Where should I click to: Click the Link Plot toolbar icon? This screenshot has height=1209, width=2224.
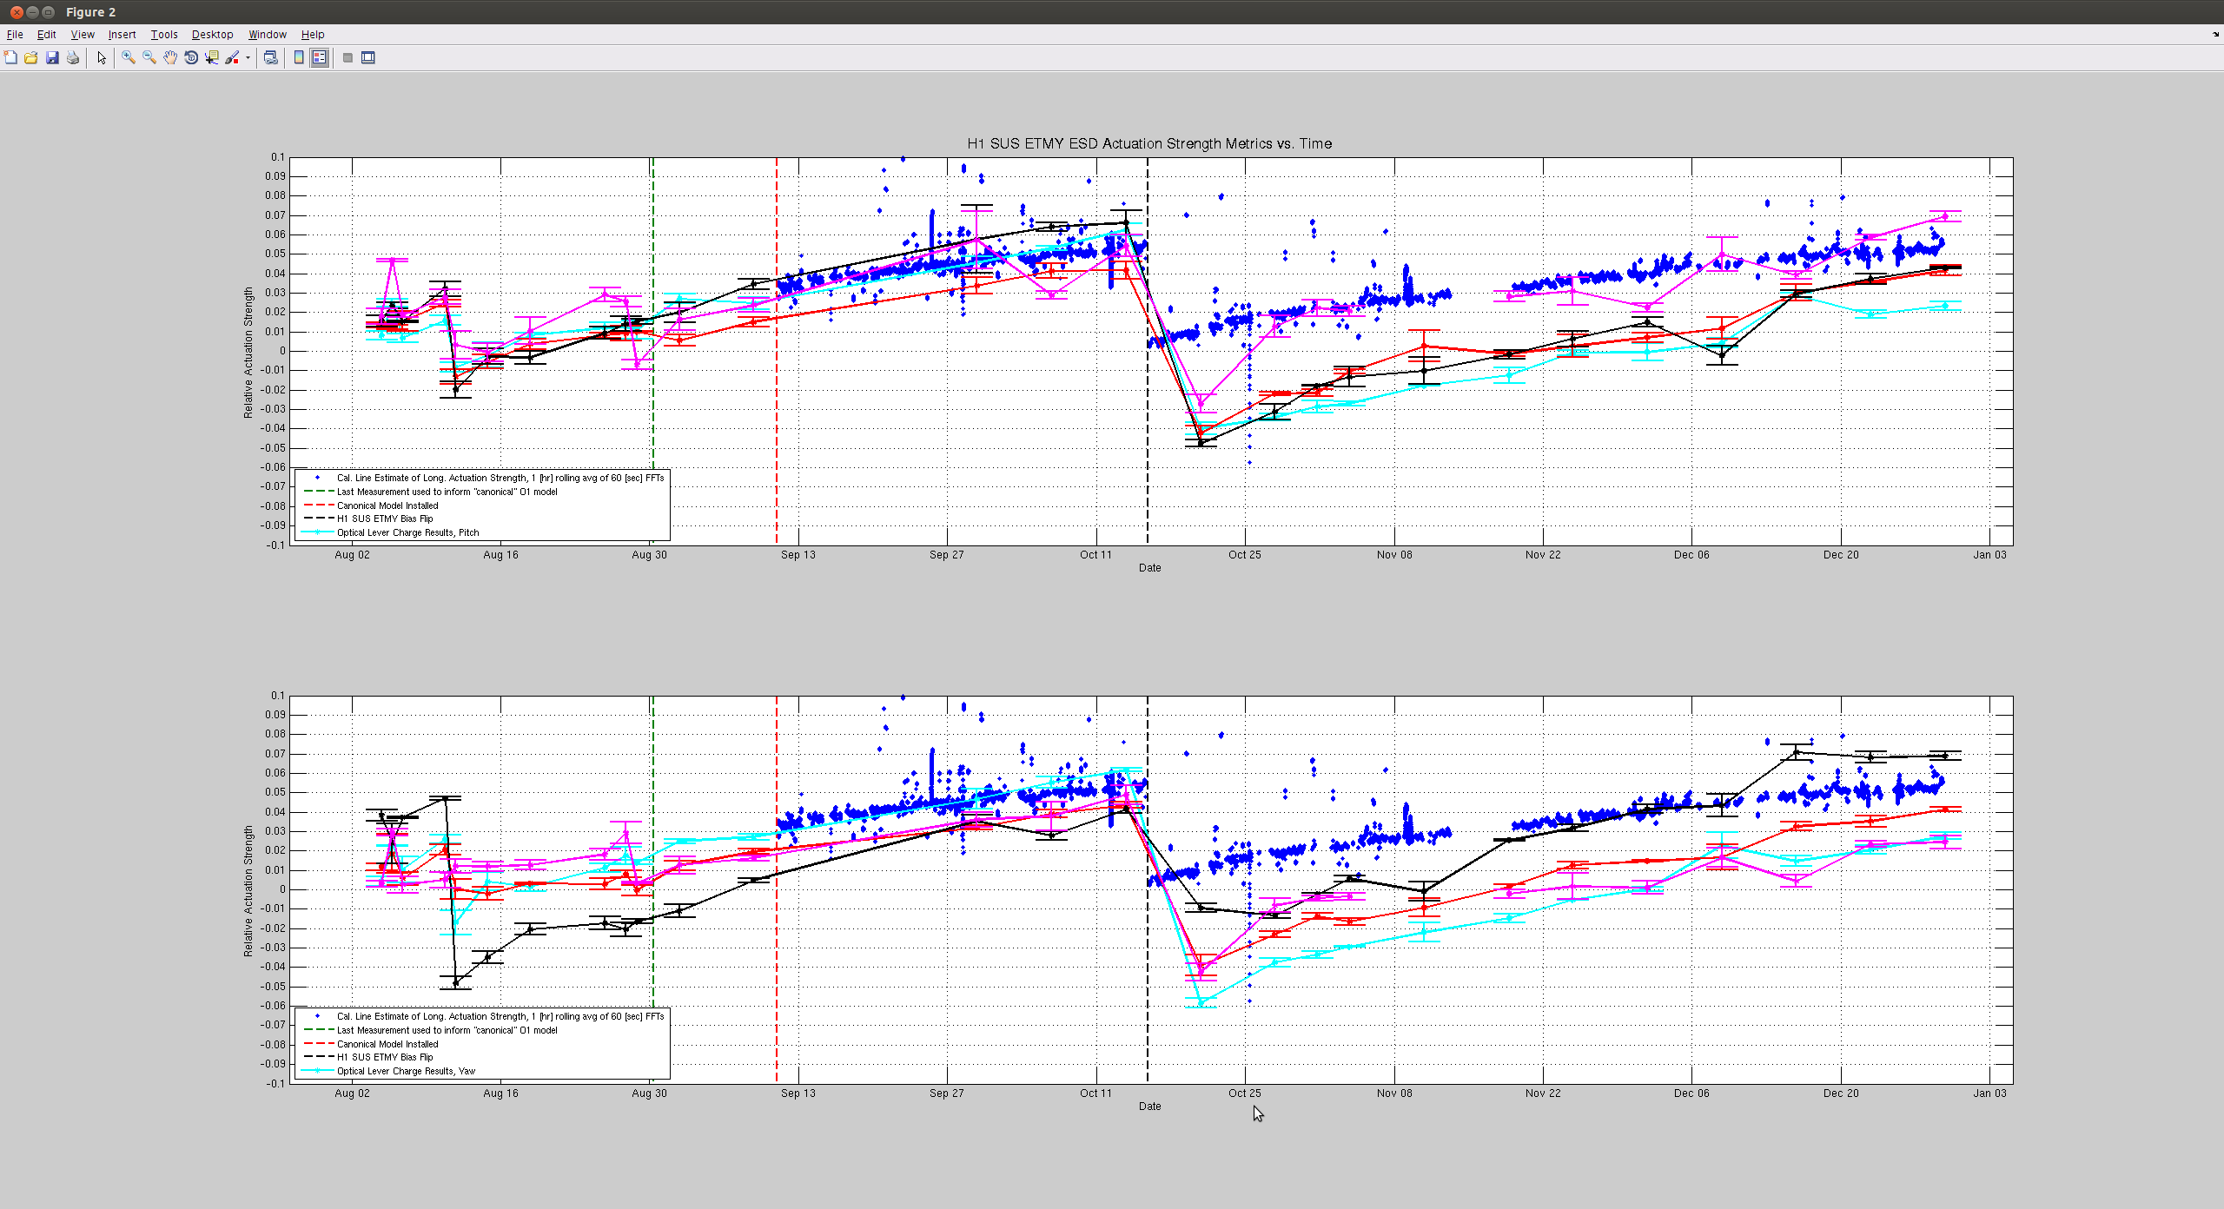(x=271, y=58)
